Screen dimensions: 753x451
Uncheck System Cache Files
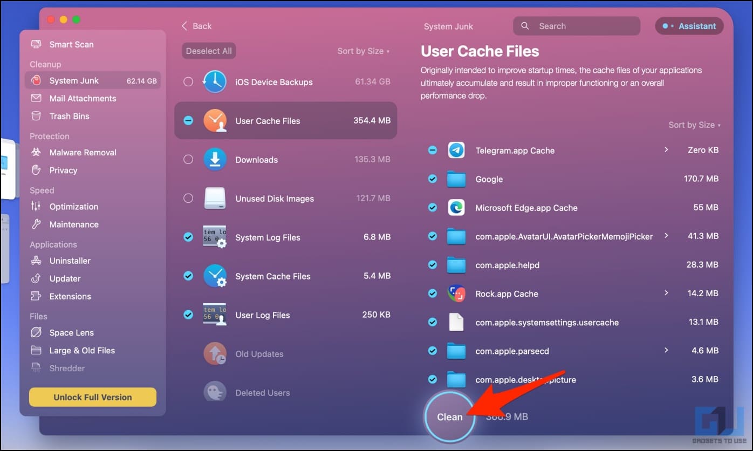(x=188, y=276)
